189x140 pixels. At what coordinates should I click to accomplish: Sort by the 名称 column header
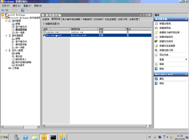click(x=56, y=29)
